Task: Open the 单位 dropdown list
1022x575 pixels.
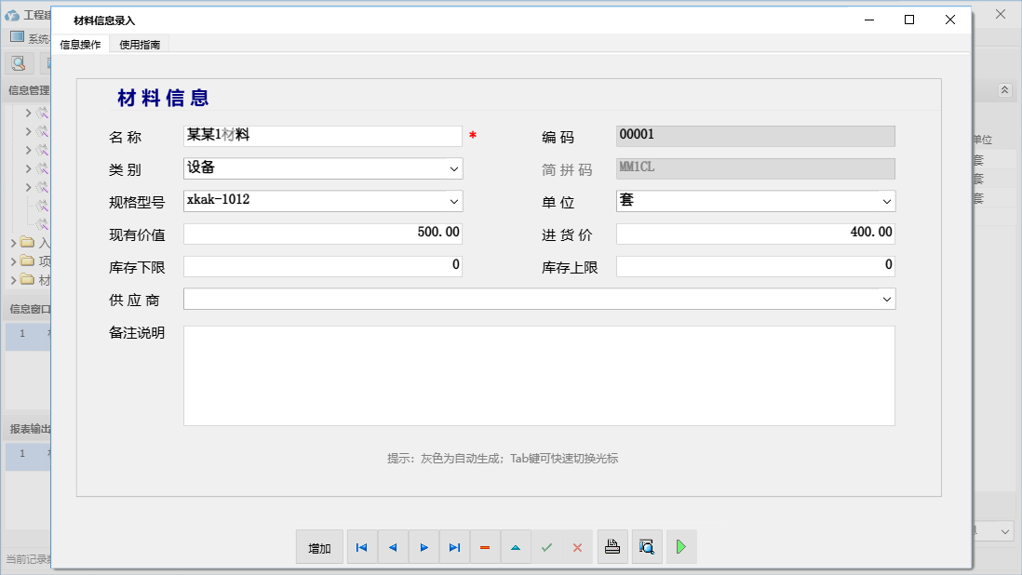Action: pyautogui.click(x=886, y=201)
